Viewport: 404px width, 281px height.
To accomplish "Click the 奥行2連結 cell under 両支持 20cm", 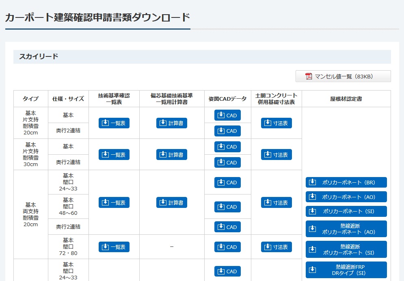I will pos(68,227).
